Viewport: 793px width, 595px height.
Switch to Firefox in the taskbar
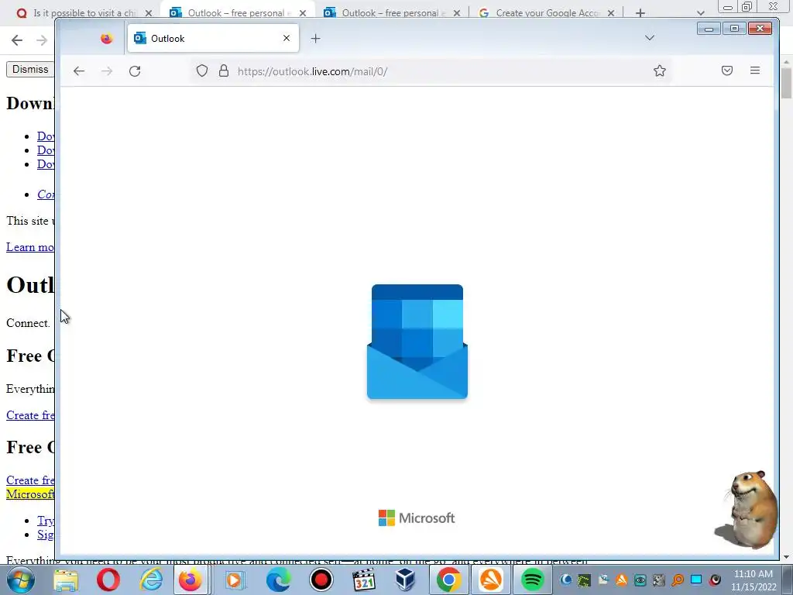191,580
